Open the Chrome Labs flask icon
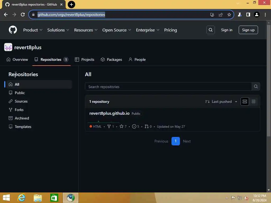 (x=239, y=15)
